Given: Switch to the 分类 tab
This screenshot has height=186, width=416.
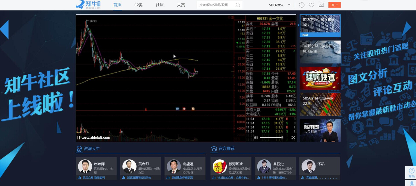Looking at the screenshot, I should click(x=139, y=5).
